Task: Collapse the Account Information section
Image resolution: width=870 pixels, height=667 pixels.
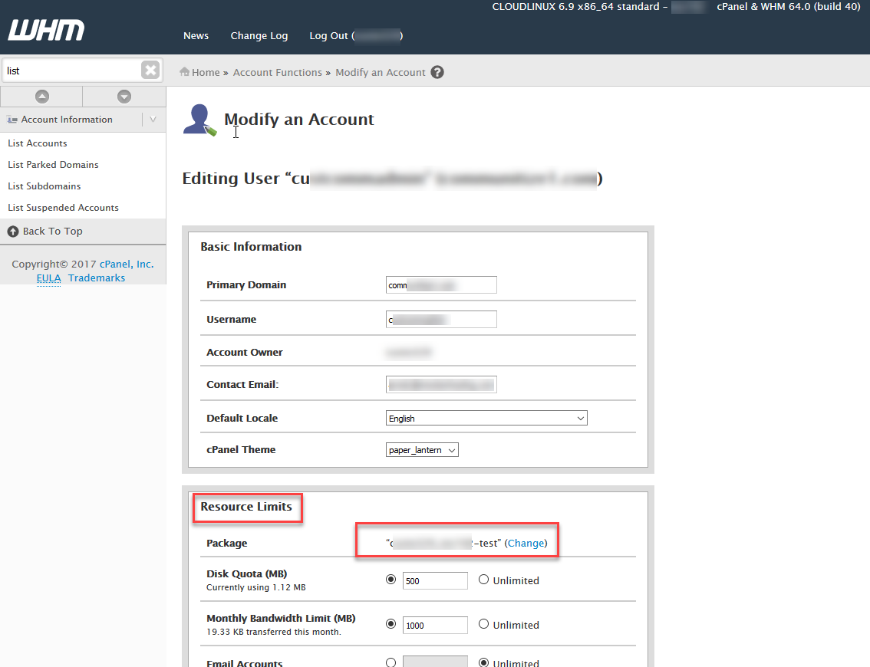Action: point(153,120)
